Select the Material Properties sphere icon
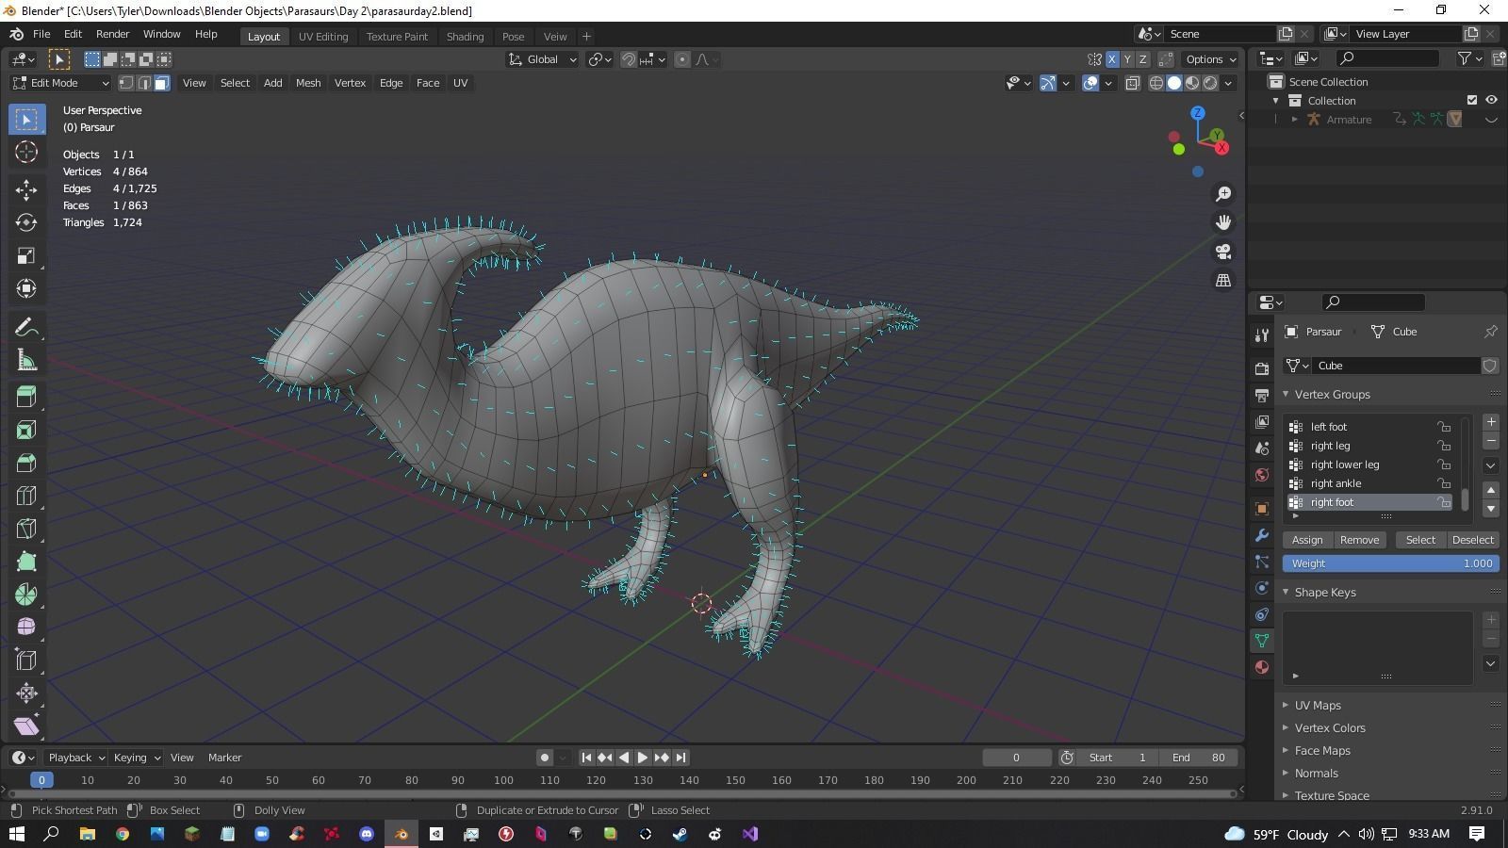 tap(1261, 667)
